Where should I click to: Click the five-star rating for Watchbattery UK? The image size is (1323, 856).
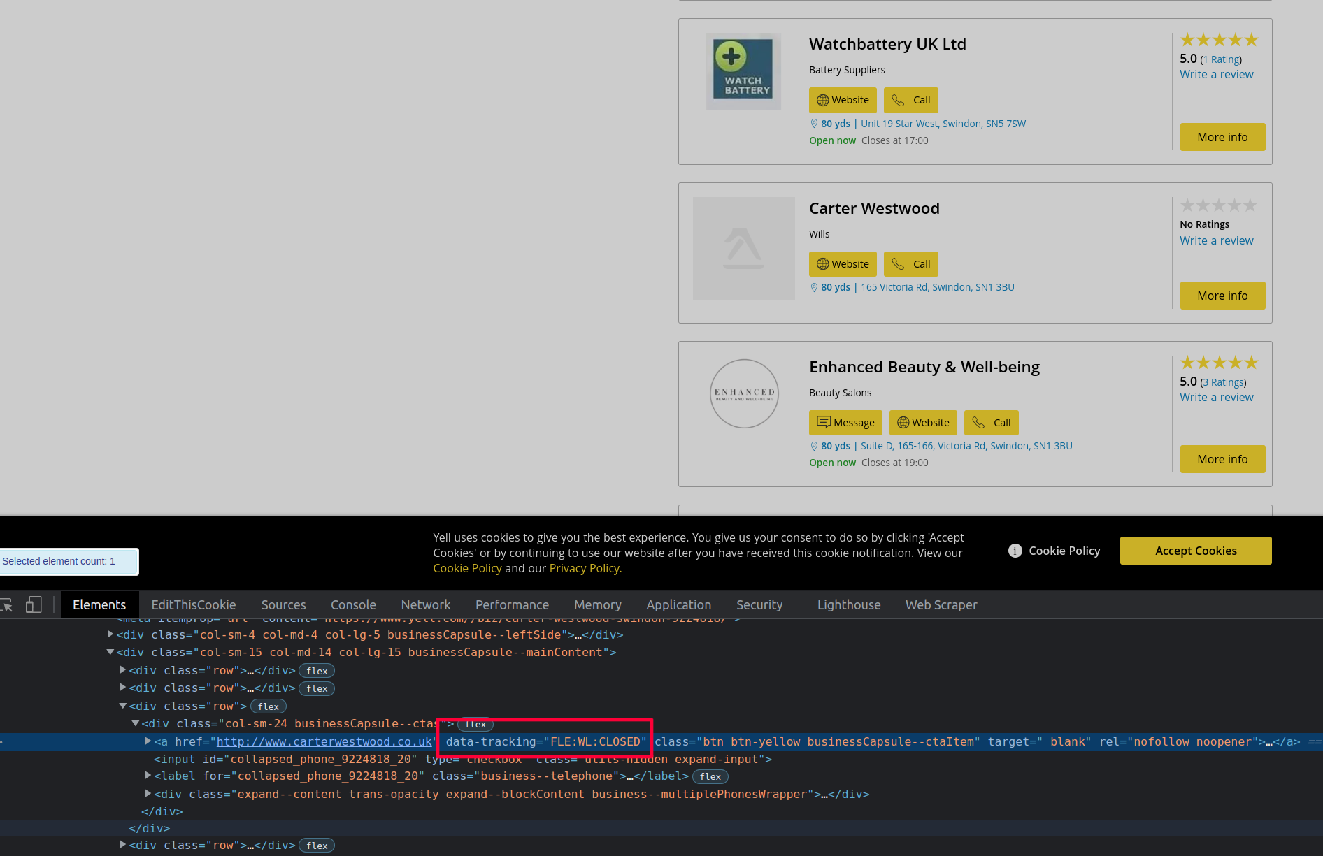click(x=1219, y=41)
